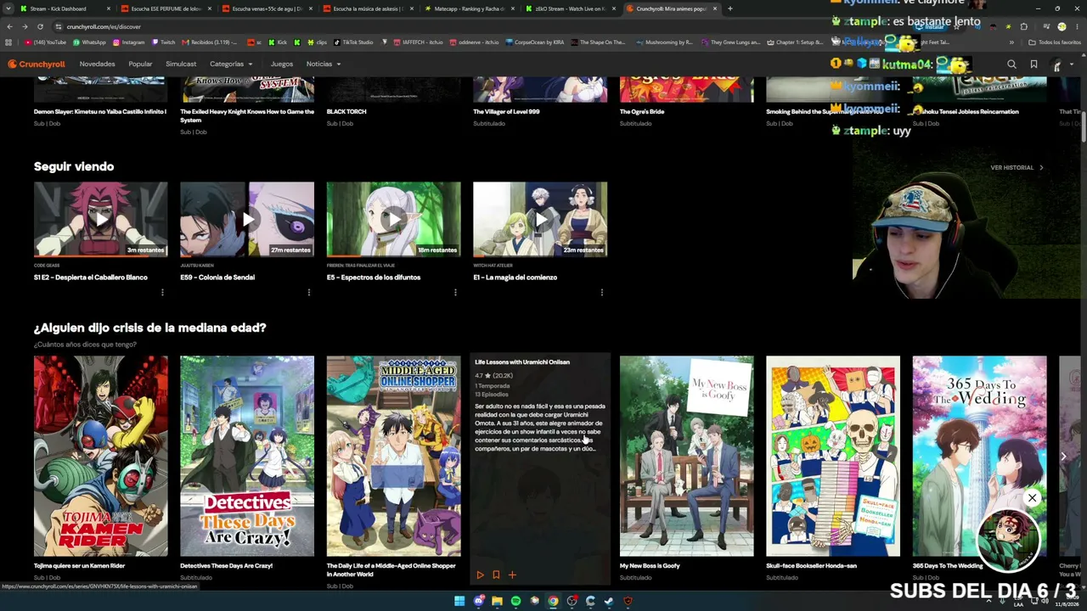
Task: Resume Jujutsu Kaisen E59 Colonia de Sendai thumbnail
Action: [x=247, y=219]
